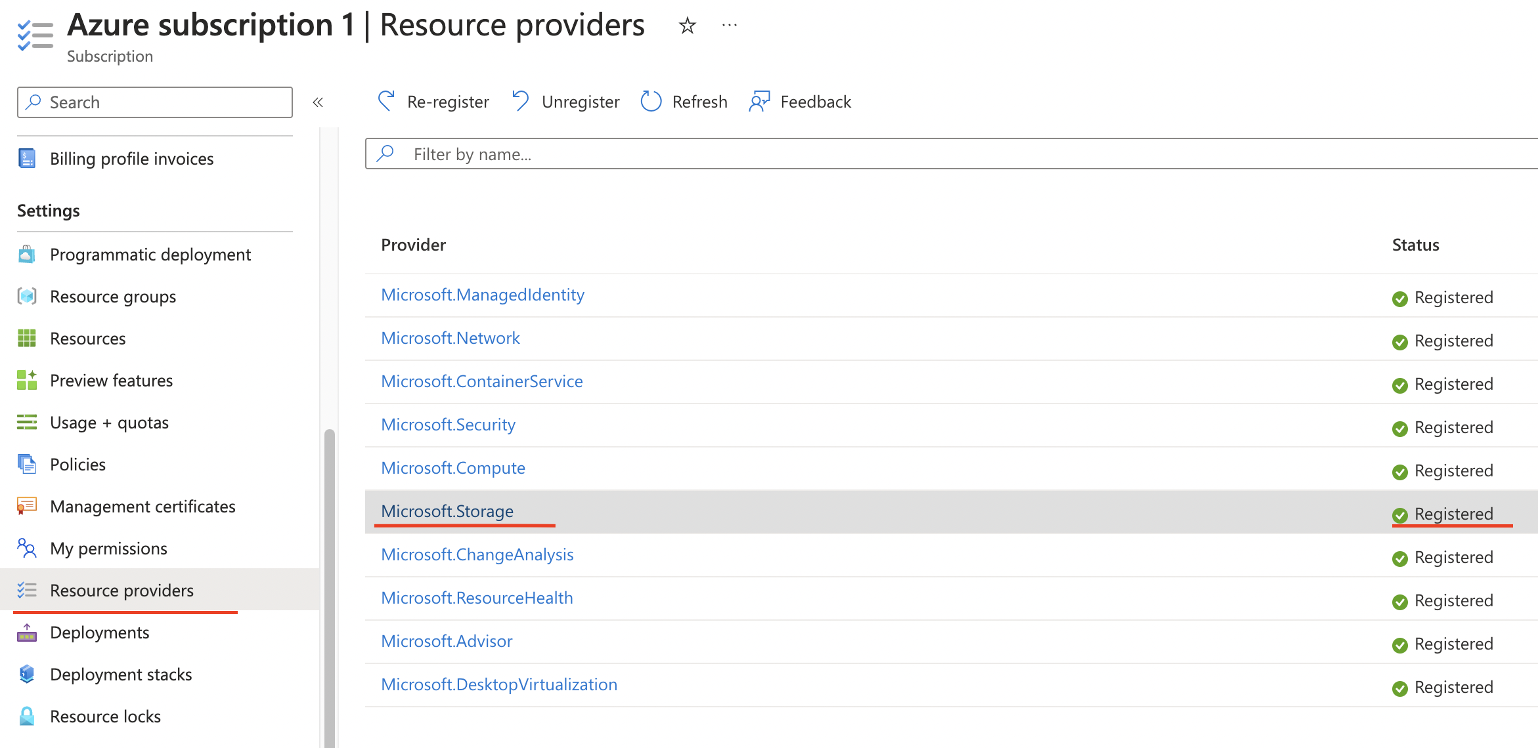Click the Deployment stacks icon
The image size is (1538, 748).
coord(26,674)
